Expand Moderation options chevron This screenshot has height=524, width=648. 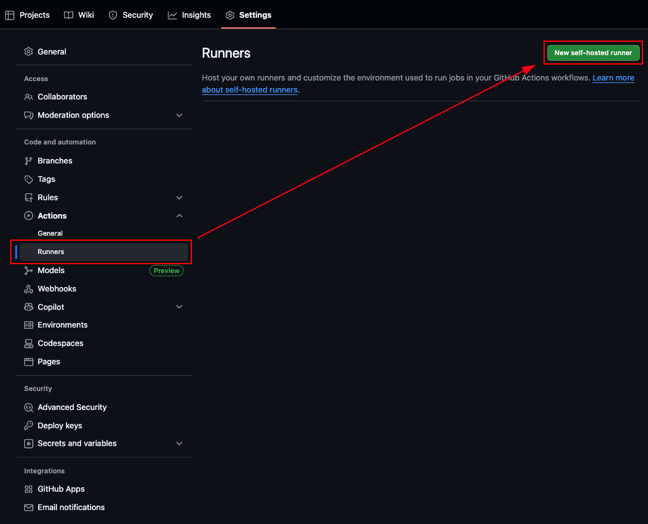(179, 115)
